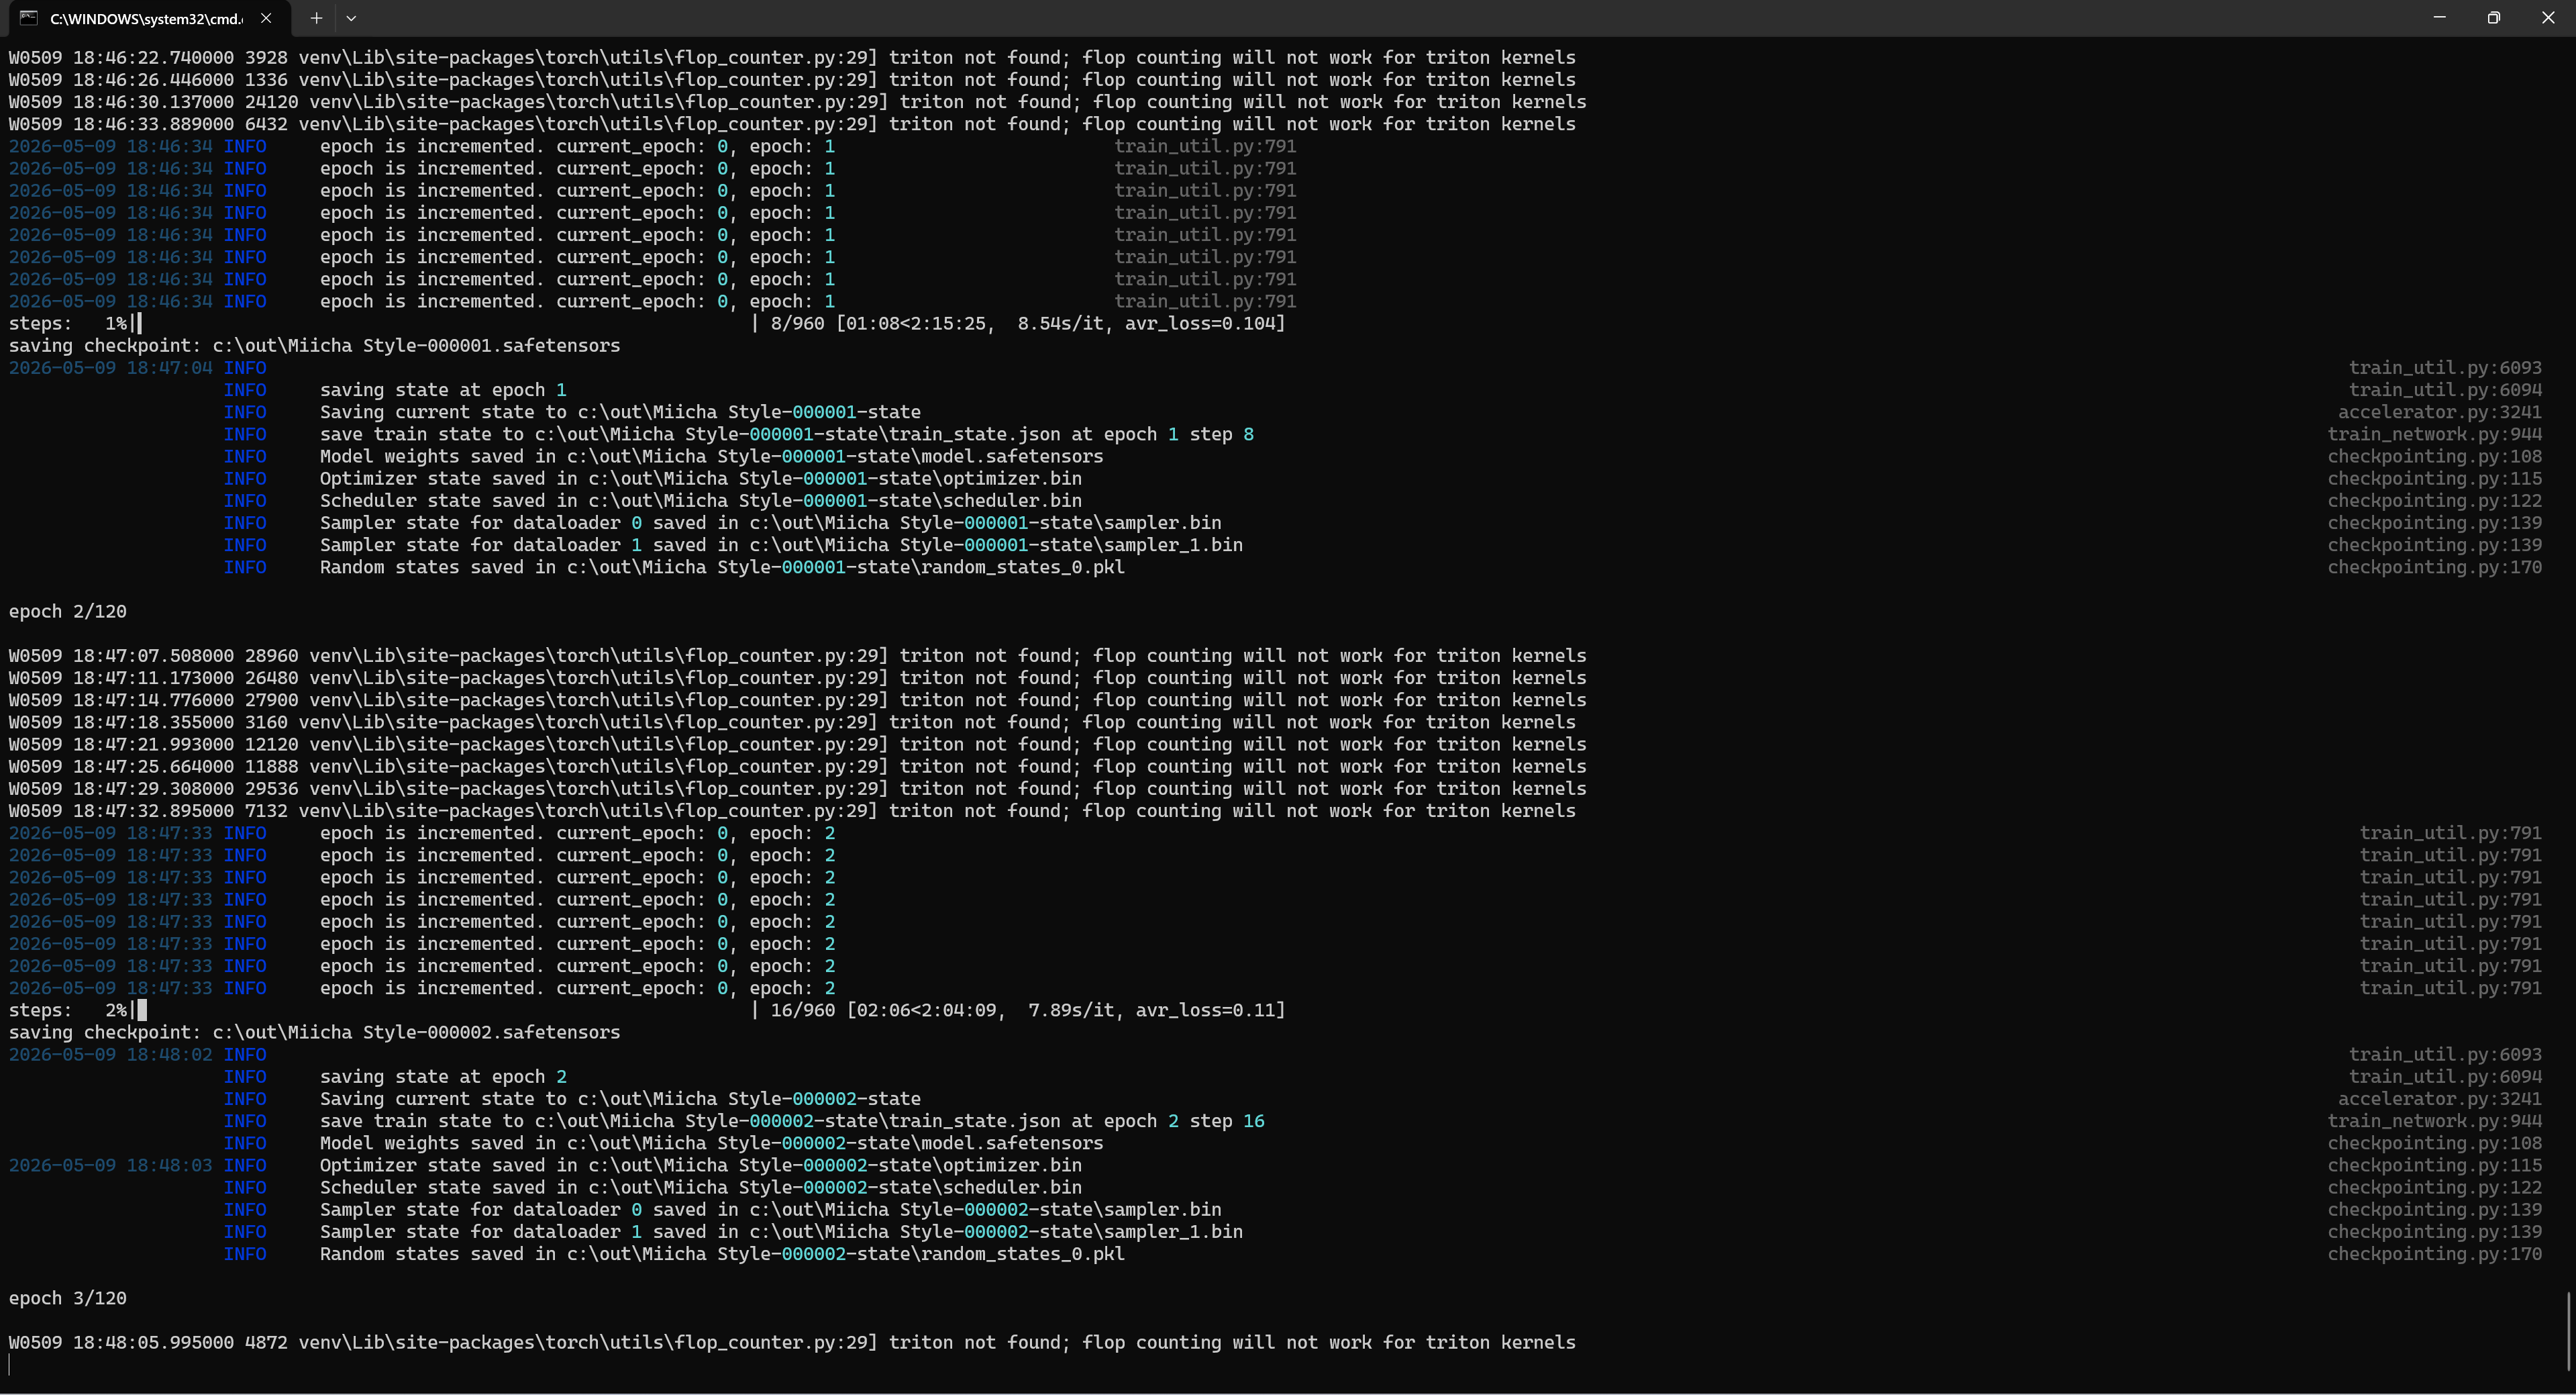Click the warning line timestamped 18:47:11.173000
2576x1395 pixels.
tap(797, 679)
